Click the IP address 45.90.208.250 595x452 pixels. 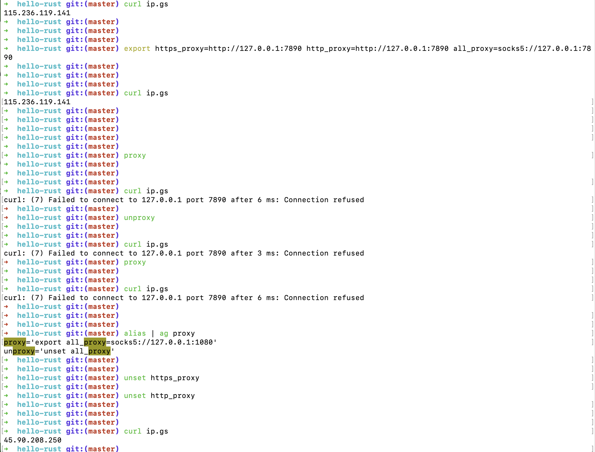33,440
